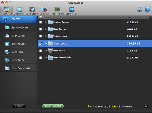Expand the System Logs row

(x=46, y=36)
